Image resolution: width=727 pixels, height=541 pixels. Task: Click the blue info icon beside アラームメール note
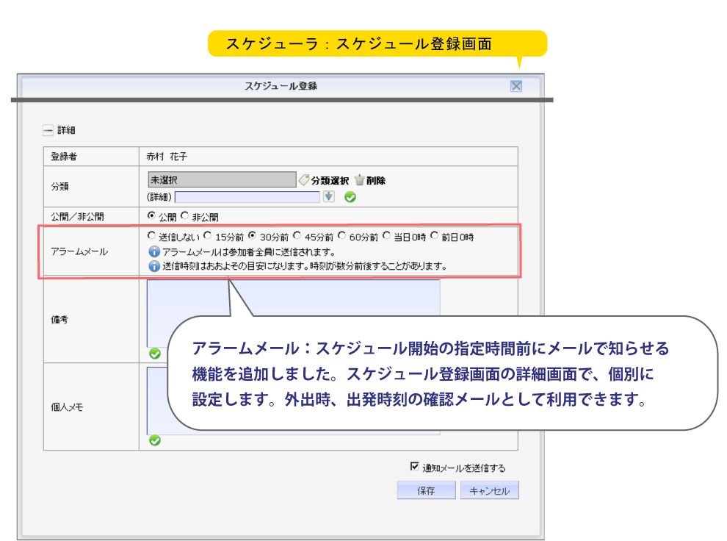click(x=154, y=251)
